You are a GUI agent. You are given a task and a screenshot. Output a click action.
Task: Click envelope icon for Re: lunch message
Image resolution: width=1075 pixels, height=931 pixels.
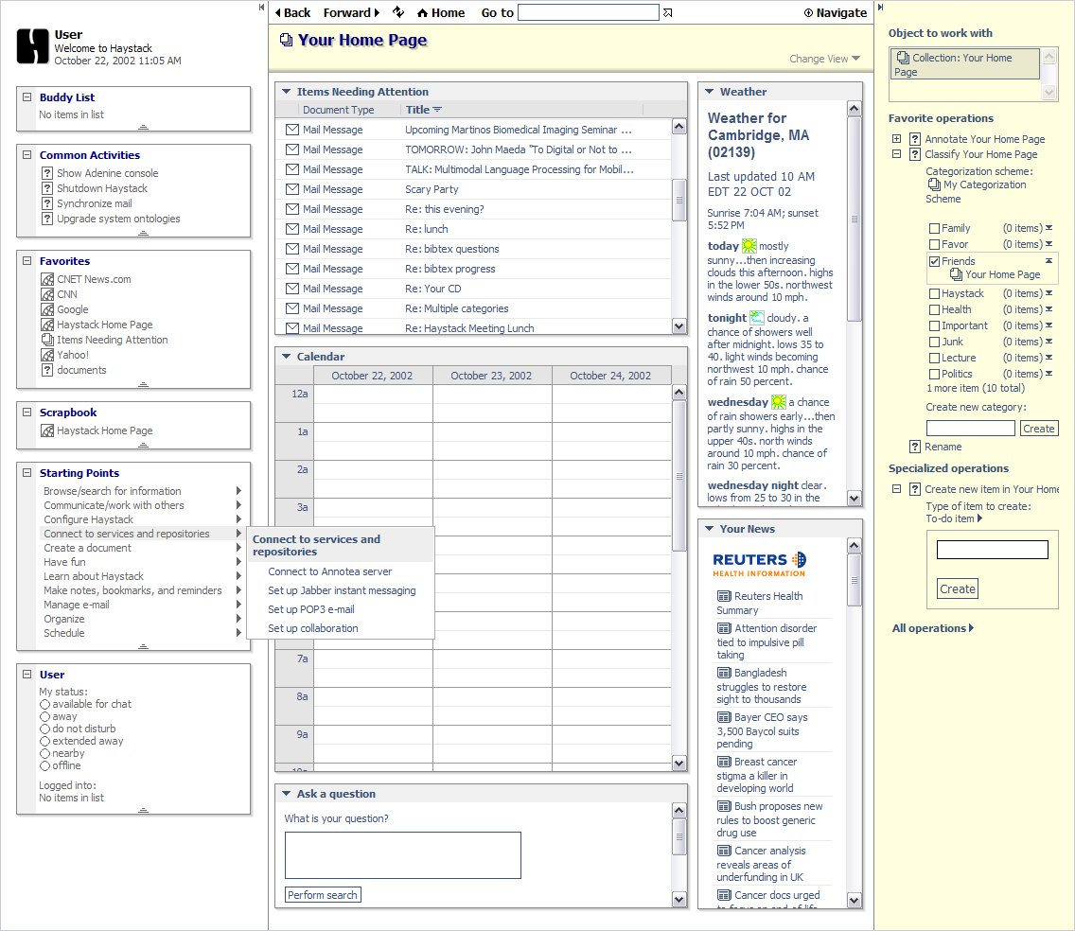292,229
